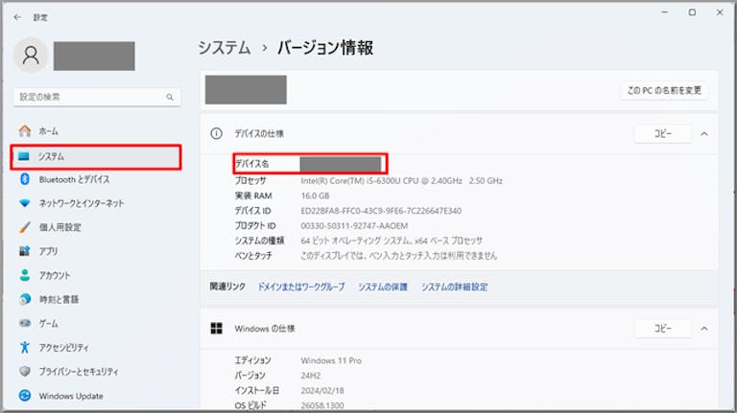Open システムの保護 link
This screenshot has width=737, height=413.
[383, 287]
